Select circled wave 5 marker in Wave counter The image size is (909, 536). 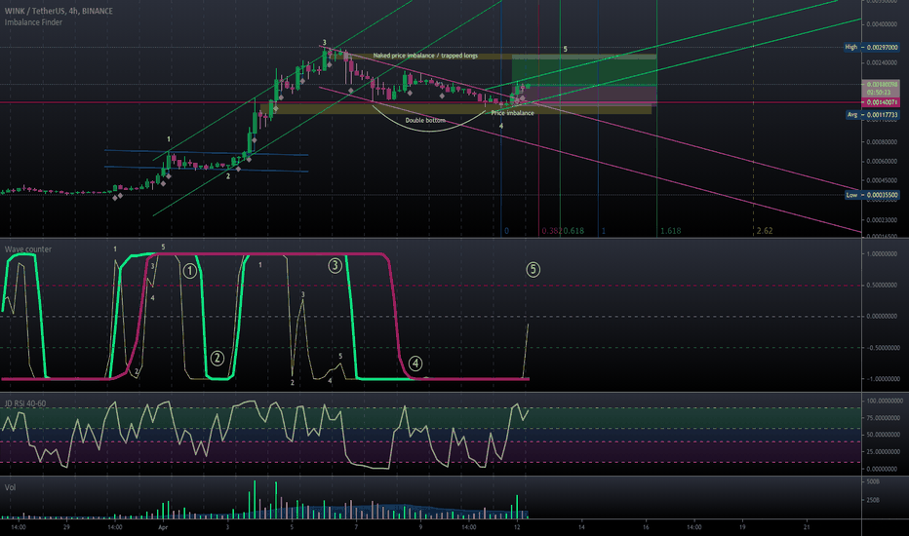533,269
